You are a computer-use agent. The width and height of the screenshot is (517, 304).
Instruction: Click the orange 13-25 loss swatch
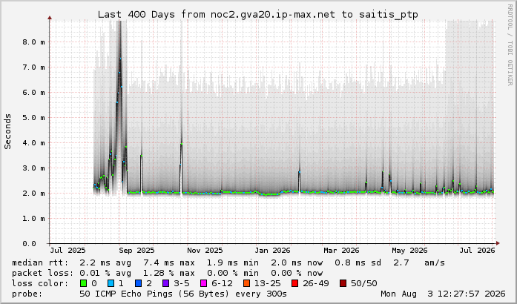pos(246,283)
